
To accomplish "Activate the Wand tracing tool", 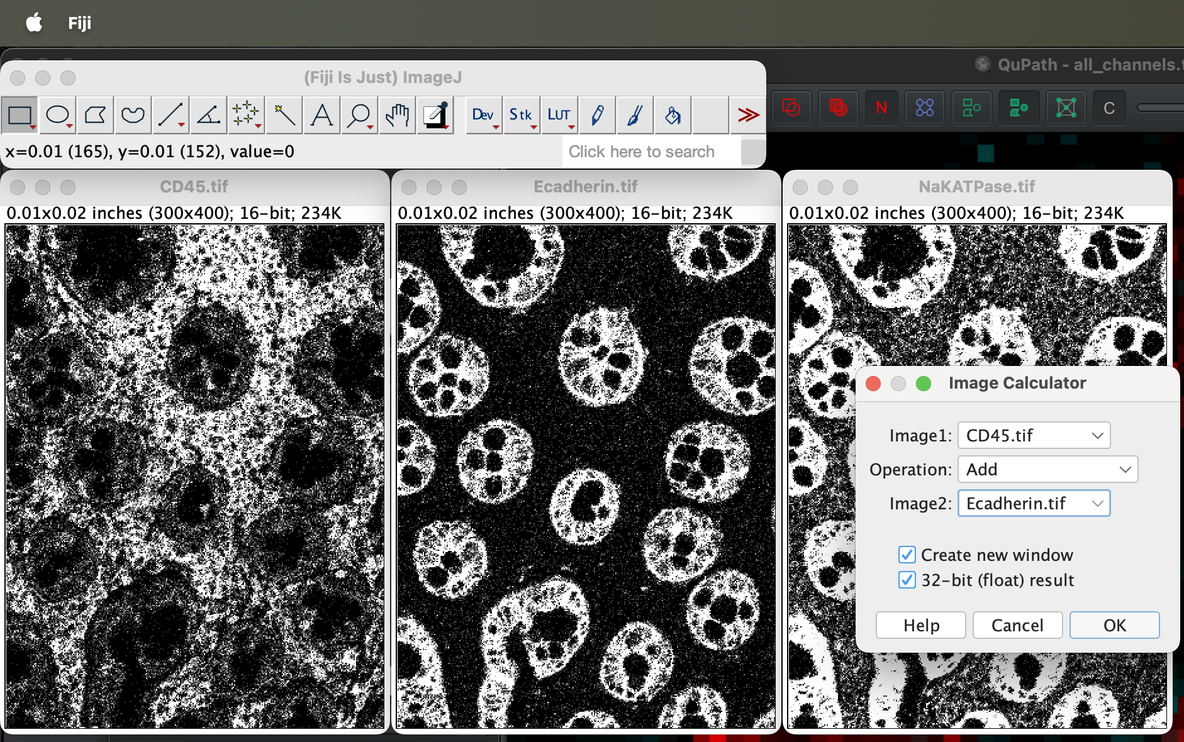I will (284, 115).
